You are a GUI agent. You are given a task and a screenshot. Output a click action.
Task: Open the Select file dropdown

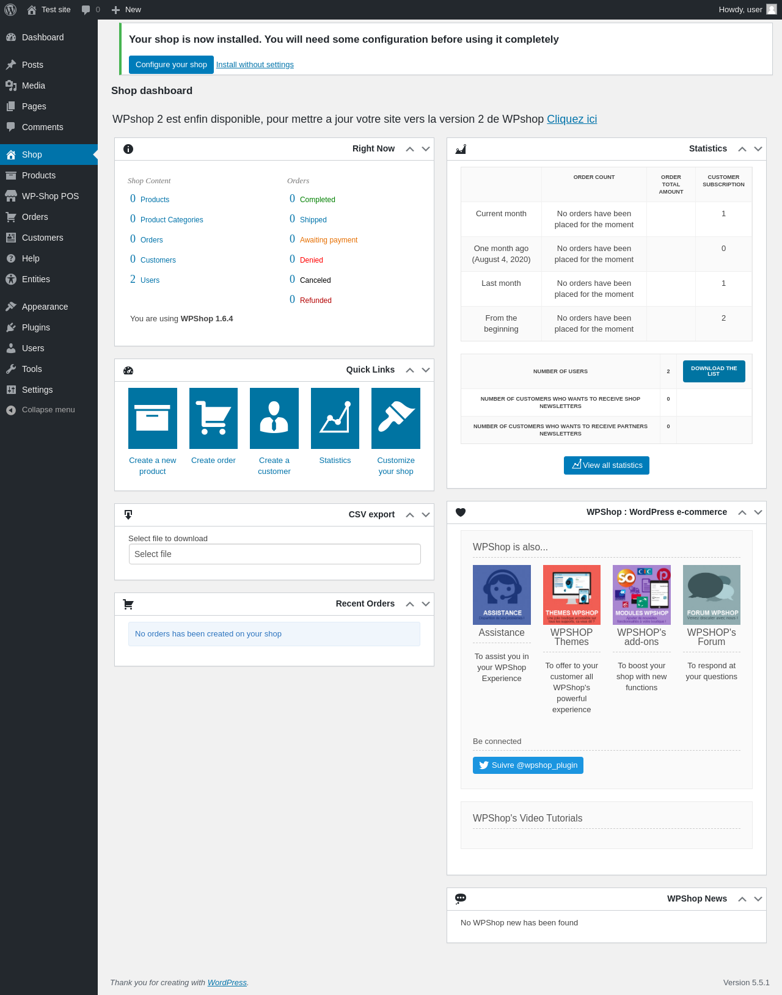point(275,554)
